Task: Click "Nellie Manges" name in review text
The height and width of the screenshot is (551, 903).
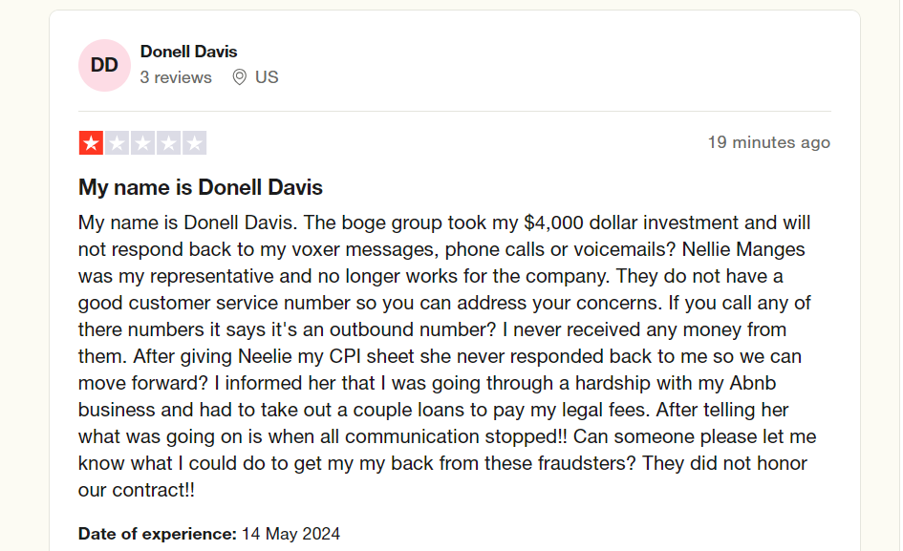Action: click(x=743, y=249)
